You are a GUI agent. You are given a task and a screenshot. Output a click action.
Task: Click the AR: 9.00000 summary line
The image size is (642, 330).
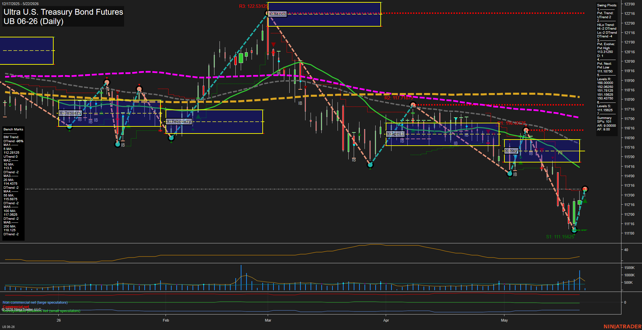(606, 126)
